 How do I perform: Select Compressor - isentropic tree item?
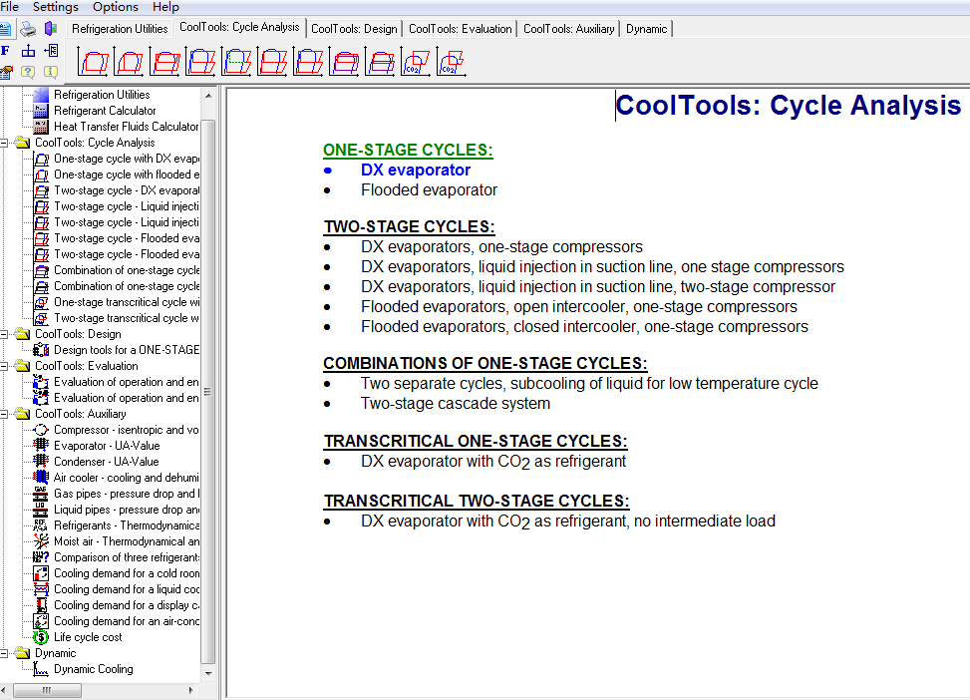coord(127,430)
